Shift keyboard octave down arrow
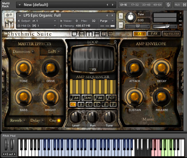Screen dimensions: 187x158 tap(3, 154)
